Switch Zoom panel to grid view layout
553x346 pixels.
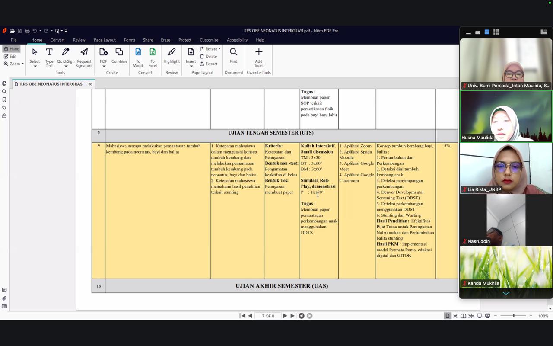point(496,32)
